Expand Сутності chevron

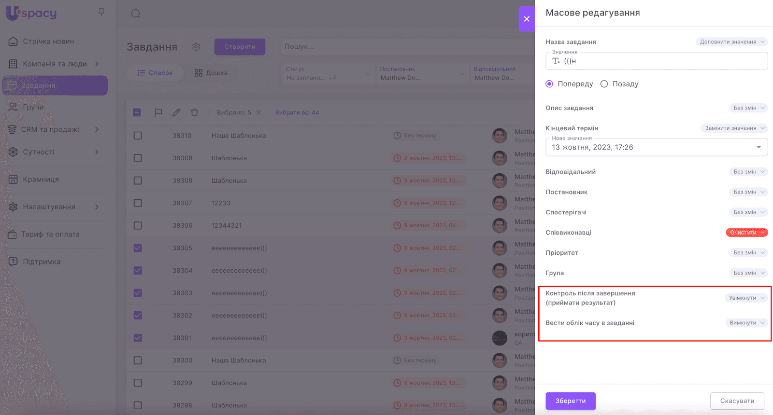click(x=97, y=152)
